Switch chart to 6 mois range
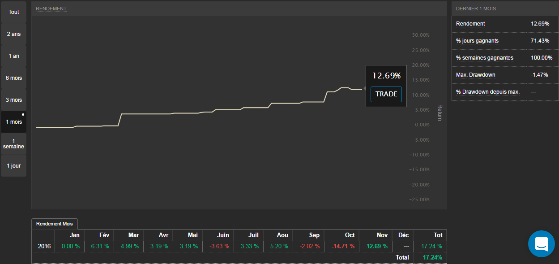Image resolution: width=559 pixels, height=264 pixels. tap(14, 78)
